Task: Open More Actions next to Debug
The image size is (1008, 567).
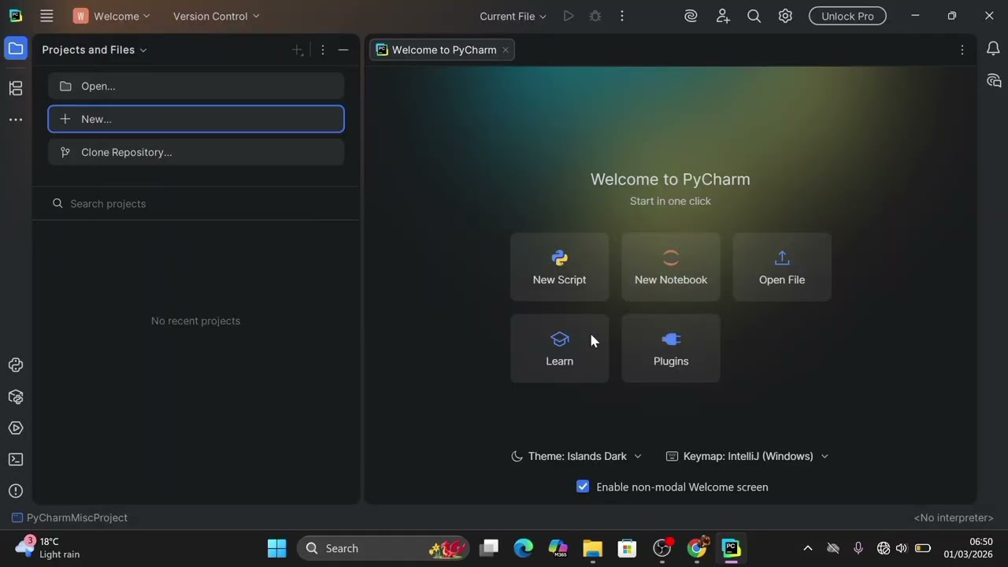Action: [622, 16]
